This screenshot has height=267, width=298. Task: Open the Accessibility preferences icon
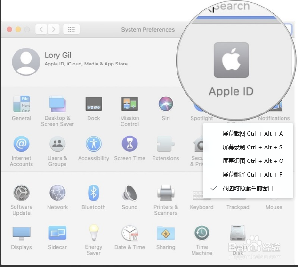tap(94, 144)
